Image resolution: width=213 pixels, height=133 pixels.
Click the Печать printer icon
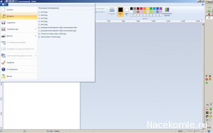point(3,36)
